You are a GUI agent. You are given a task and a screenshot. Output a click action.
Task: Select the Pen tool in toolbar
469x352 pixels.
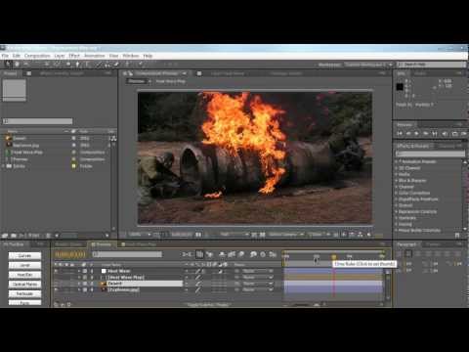click(77, 65)
